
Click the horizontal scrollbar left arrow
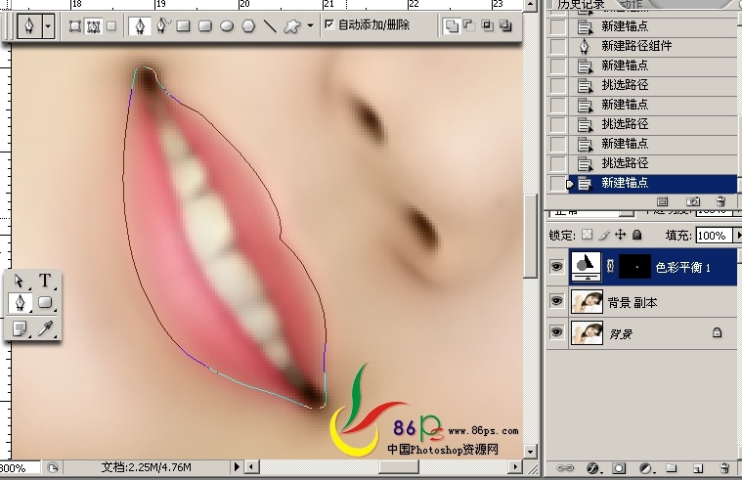point(252,467)
